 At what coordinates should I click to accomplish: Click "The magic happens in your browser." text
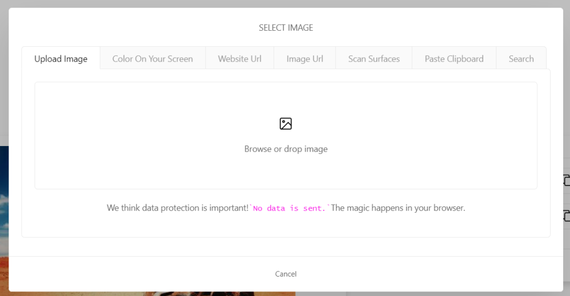[x=398, y=208]
